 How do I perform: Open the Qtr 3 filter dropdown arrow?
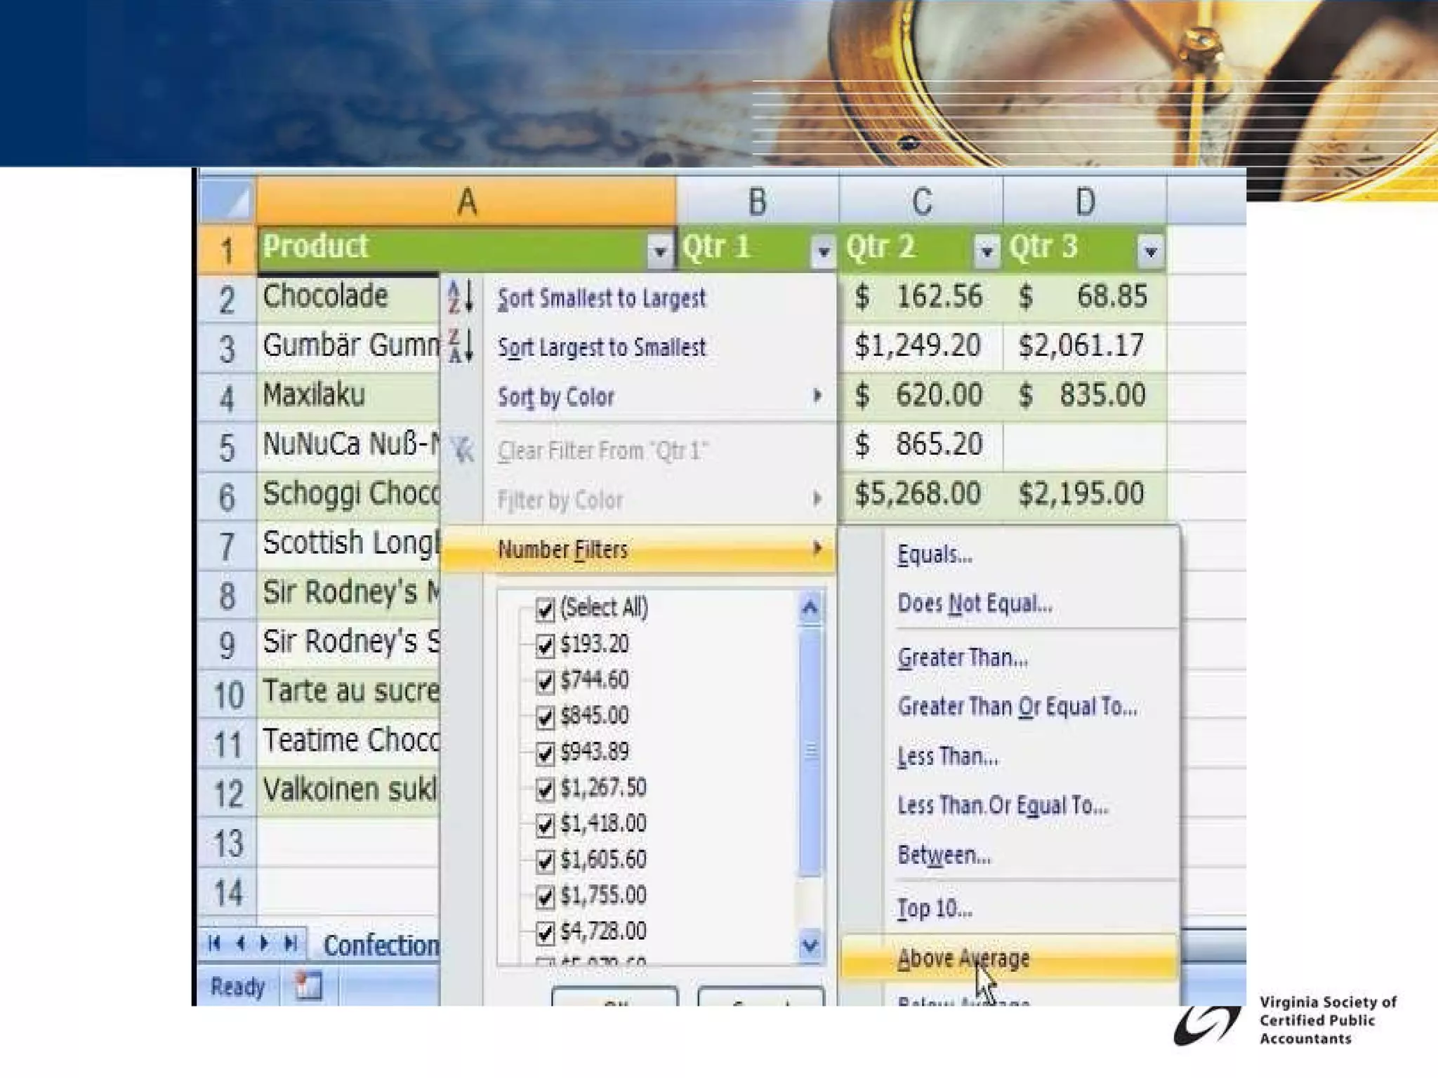pyautogui.click(x=1150, y=251)
